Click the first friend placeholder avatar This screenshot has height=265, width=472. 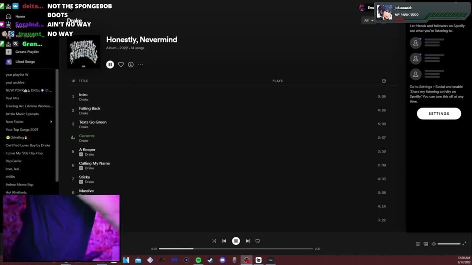[416, 43]
